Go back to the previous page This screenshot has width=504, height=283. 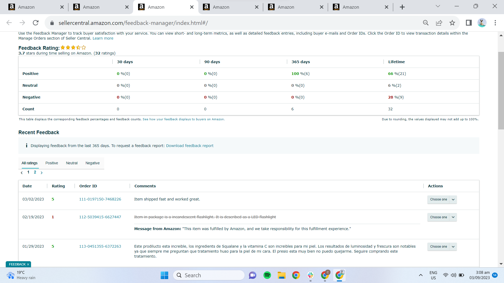coord(9,23)
